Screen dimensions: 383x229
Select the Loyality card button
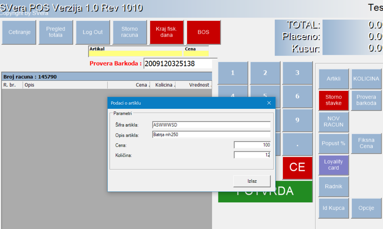pyautogui.click(x=334, y=165)
